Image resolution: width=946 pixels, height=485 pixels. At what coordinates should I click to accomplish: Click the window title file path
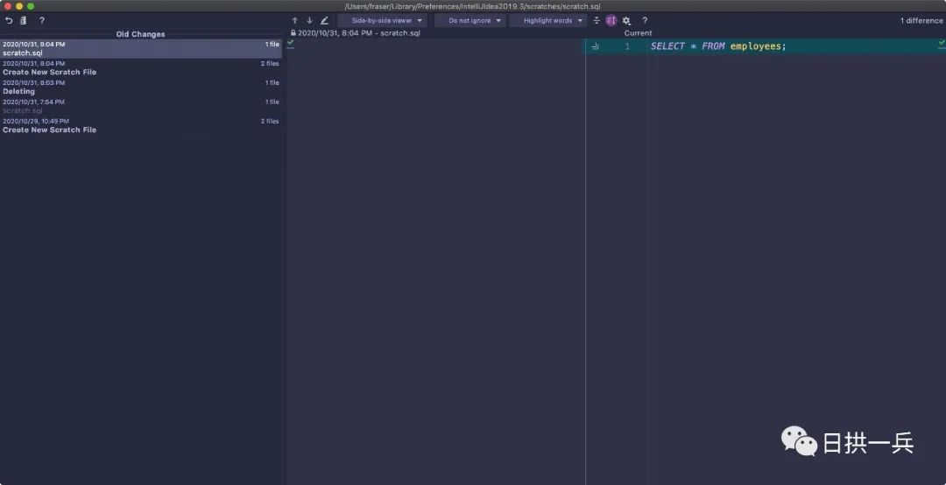click(x=472, y=6)
